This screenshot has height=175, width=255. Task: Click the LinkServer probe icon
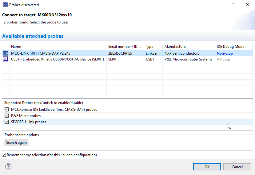[x=6, y=53]
